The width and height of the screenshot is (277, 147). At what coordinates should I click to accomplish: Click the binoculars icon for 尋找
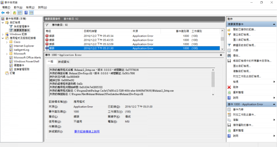click(x=229, y=56)
